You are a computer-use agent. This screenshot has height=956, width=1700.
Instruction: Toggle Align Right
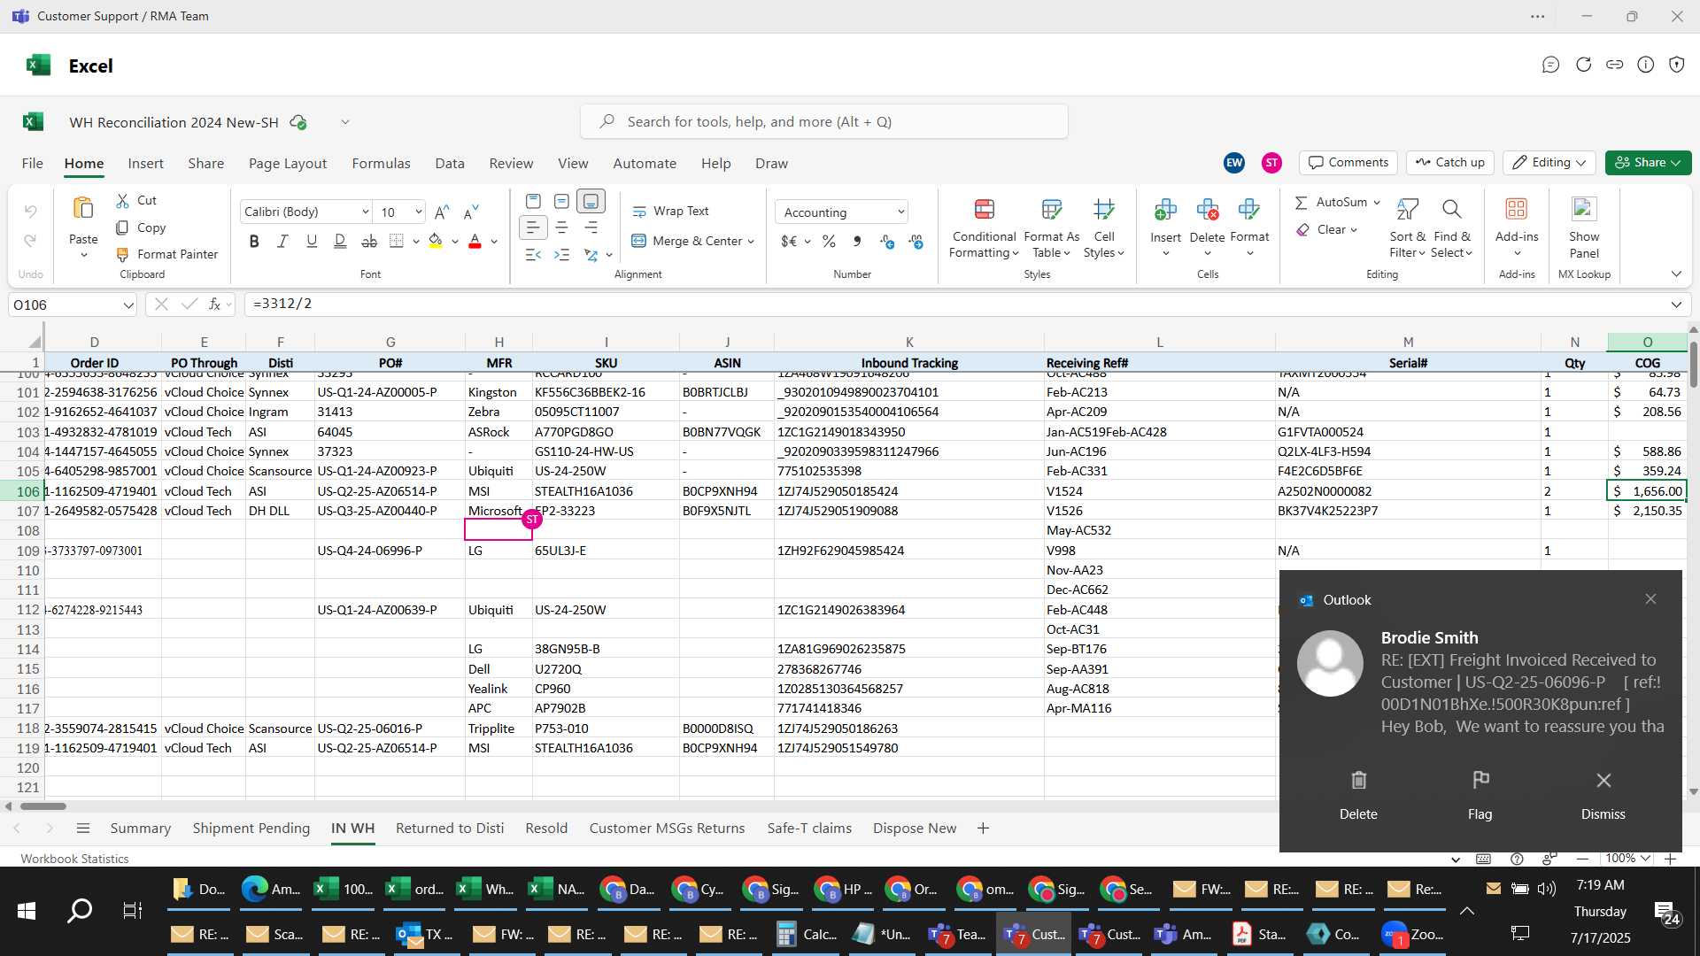click(591, 228)
